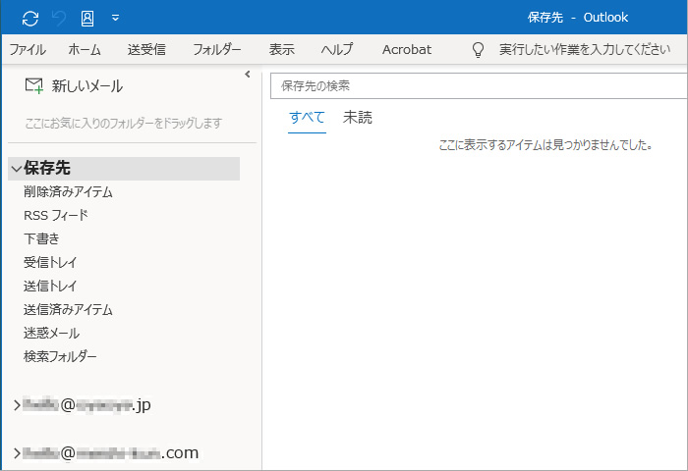
Task: Open the ファイル menu
Action: click(28, 49)
